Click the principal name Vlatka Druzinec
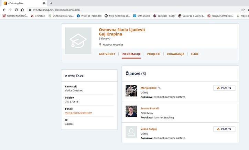Screen dimensions: 249x150 point(74,90)
